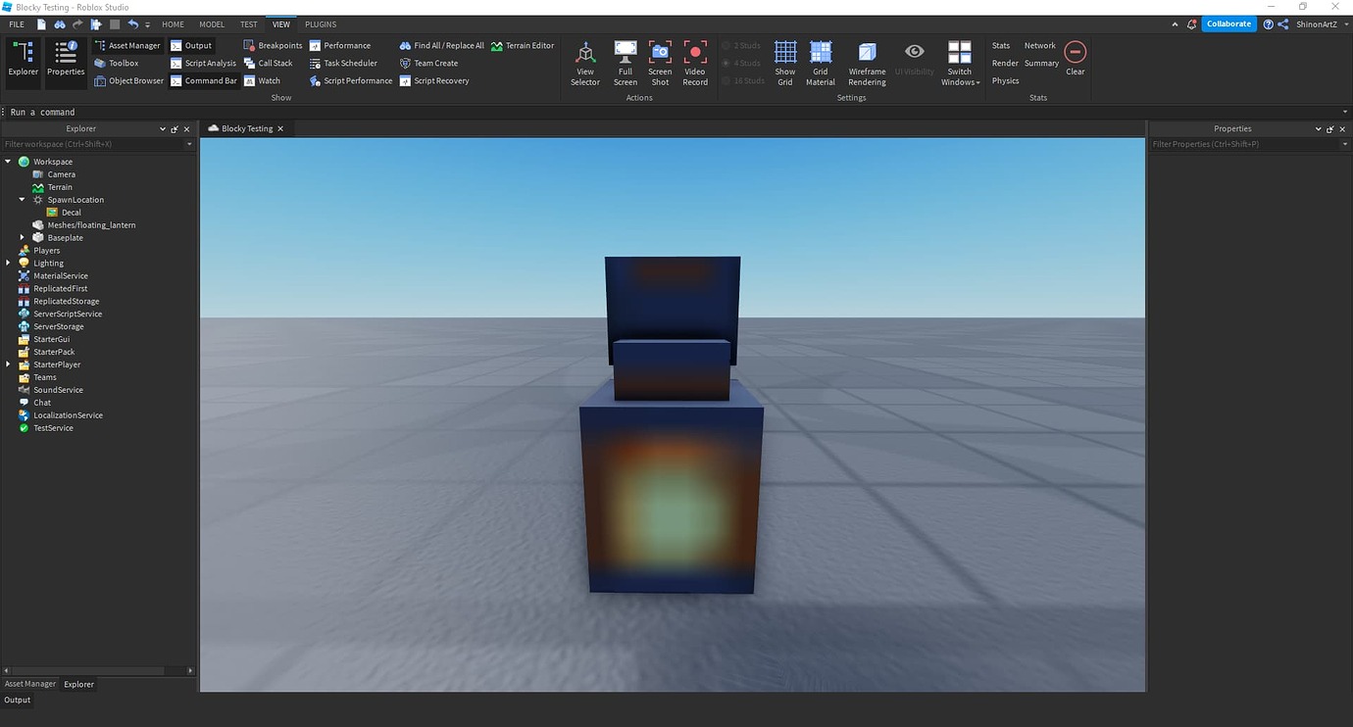The height and width of the screenshot is (727, 1353).
Task: Select Meshes/floating_lantern in Explorer
Action: [91, 225]
